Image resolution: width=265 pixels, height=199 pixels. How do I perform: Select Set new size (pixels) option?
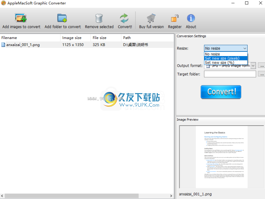tap(226, 58)
